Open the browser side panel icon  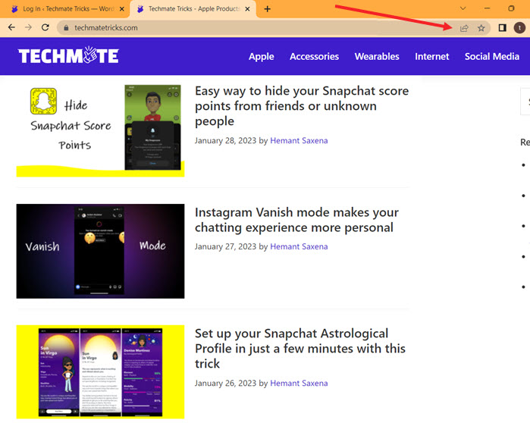click(502, 28)
